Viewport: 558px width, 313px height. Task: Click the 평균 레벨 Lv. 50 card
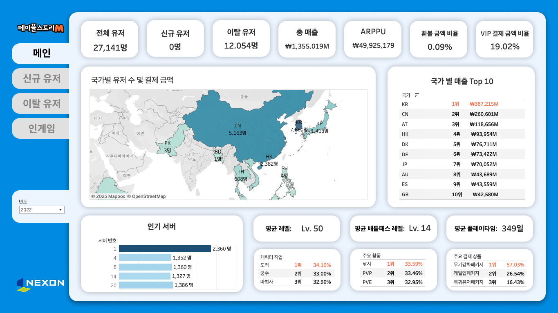click(x=297, y=229)
